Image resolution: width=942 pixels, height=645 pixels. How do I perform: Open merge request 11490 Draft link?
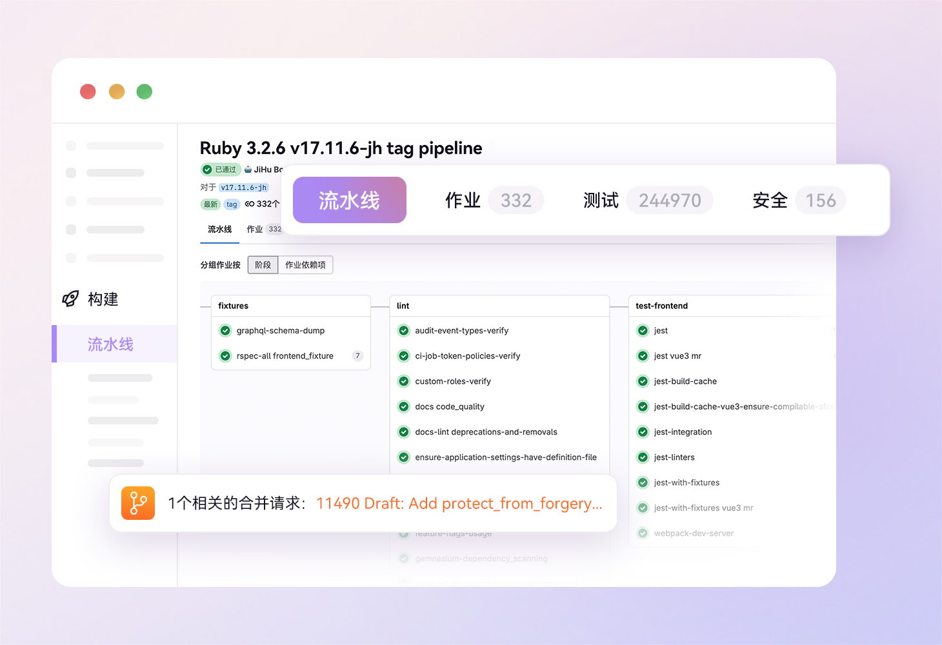459,504
